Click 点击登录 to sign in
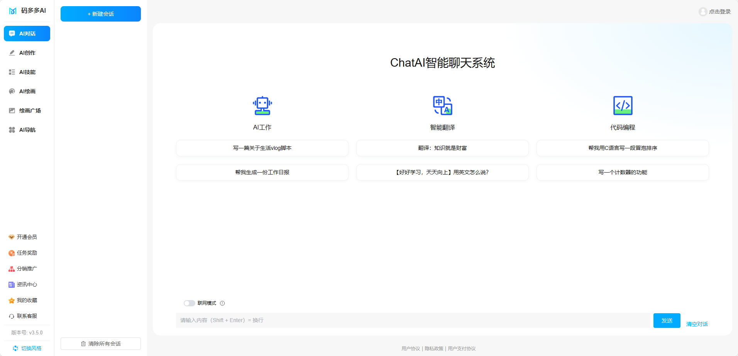The height and width of the screenshot is (356, 738). 720,12
